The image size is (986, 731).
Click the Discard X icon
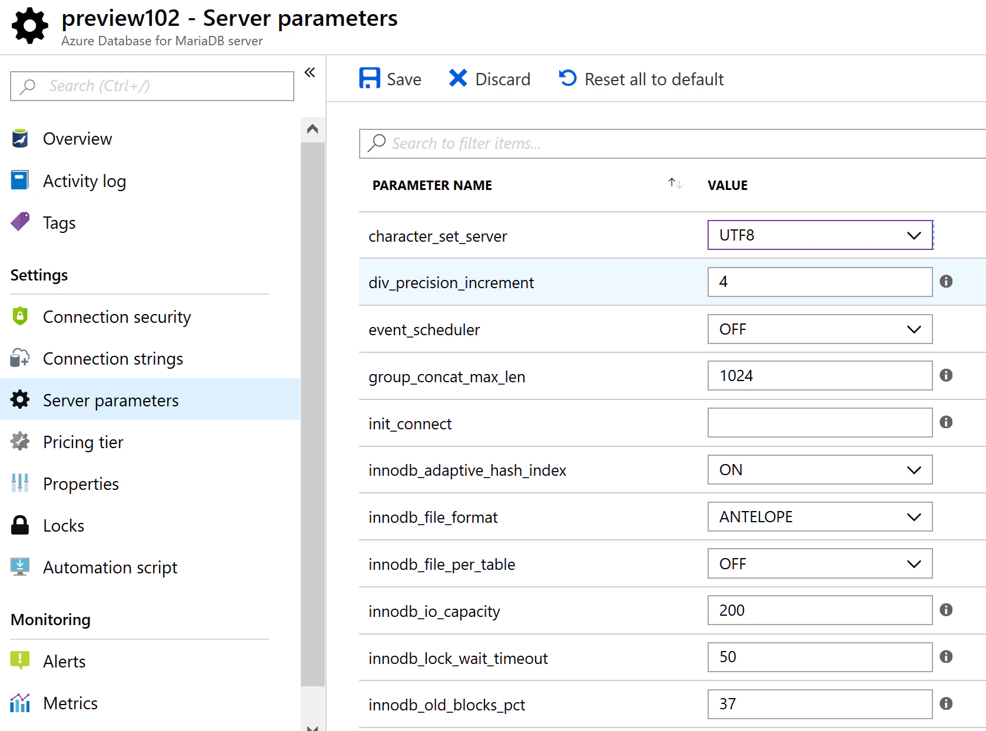(x=458, y=78)
